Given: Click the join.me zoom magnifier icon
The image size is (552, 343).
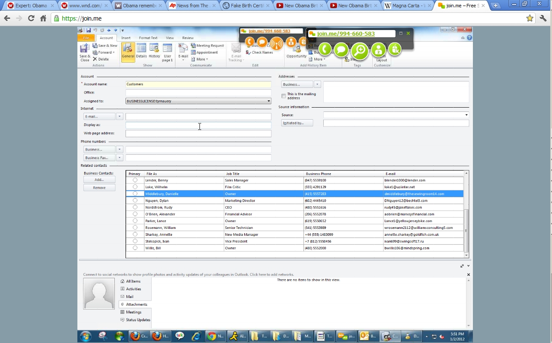Looking at the screenshot, I should (360, 51).
